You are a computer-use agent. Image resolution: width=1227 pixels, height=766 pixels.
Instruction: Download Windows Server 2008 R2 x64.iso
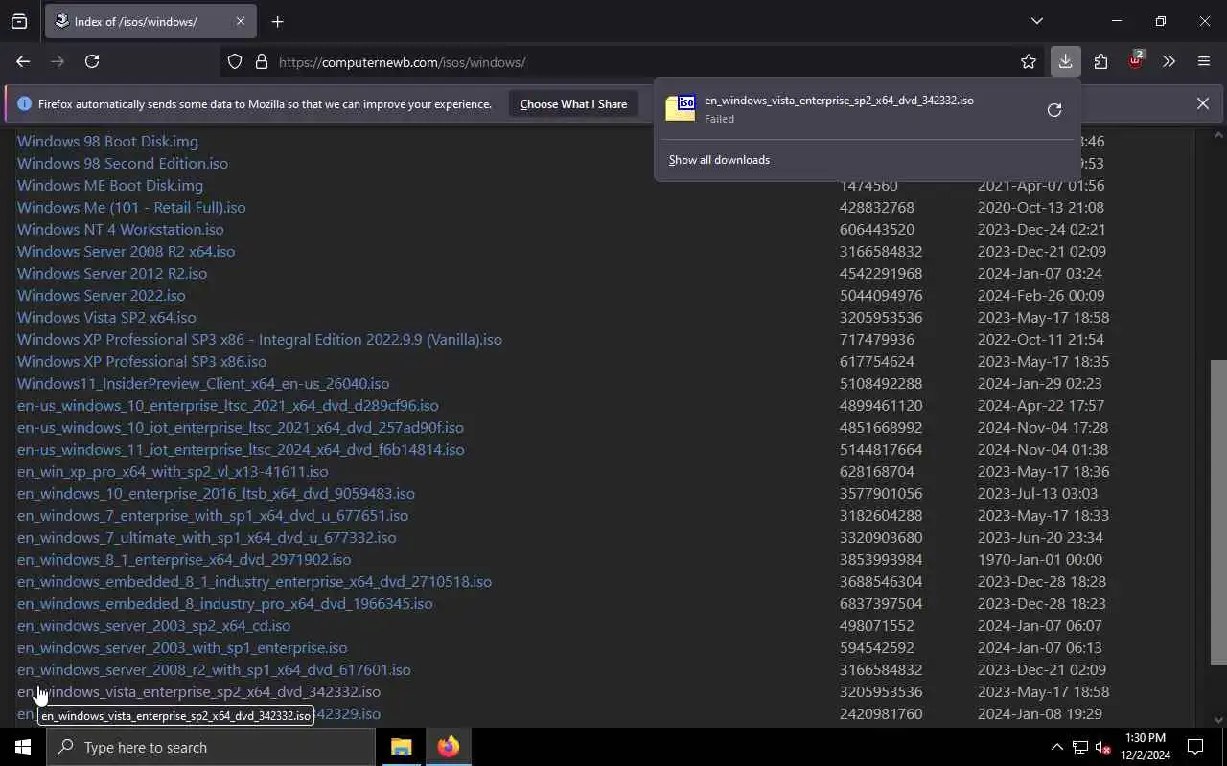click(x=126, y=251)
